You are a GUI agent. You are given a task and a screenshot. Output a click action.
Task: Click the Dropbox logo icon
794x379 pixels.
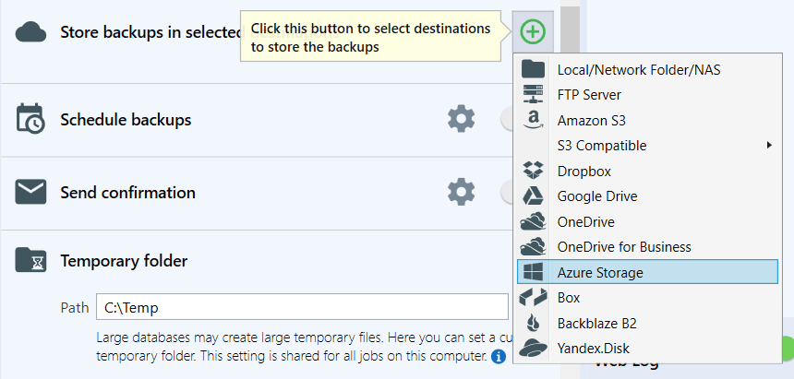(533, 171)
